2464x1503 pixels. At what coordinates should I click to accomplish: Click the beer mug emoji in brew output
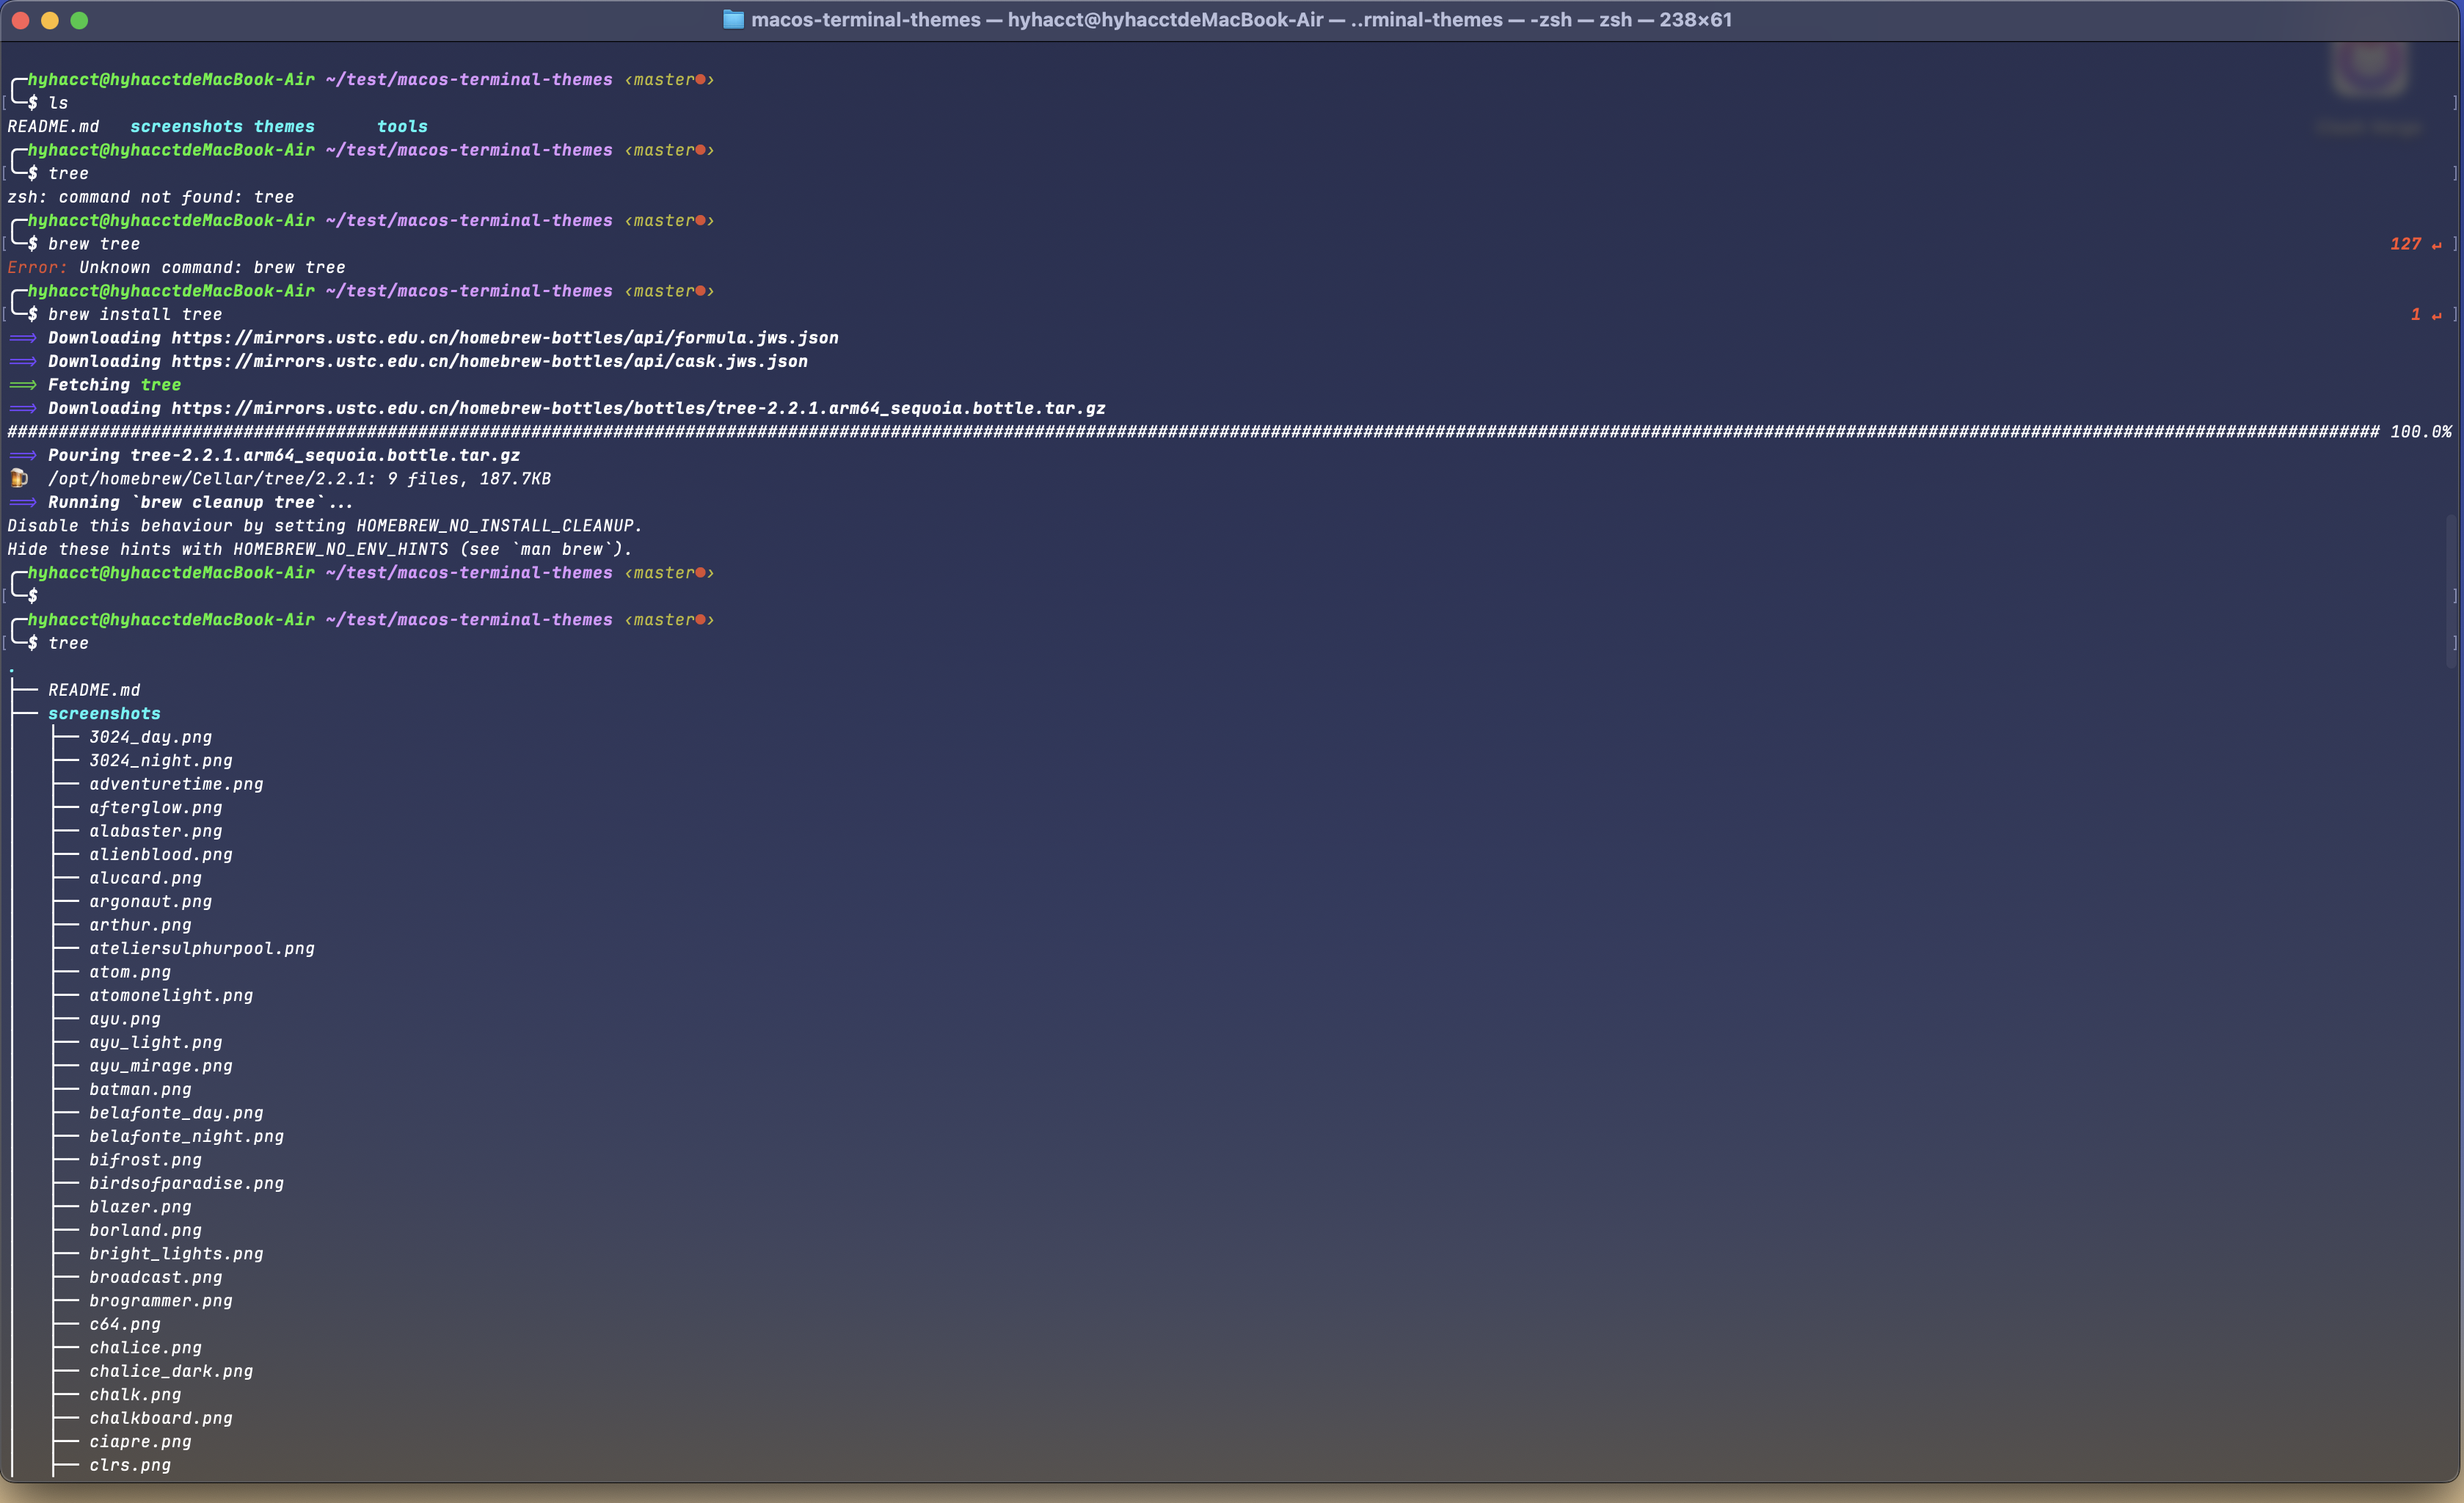pyautogui.click(x=19, y=478)
